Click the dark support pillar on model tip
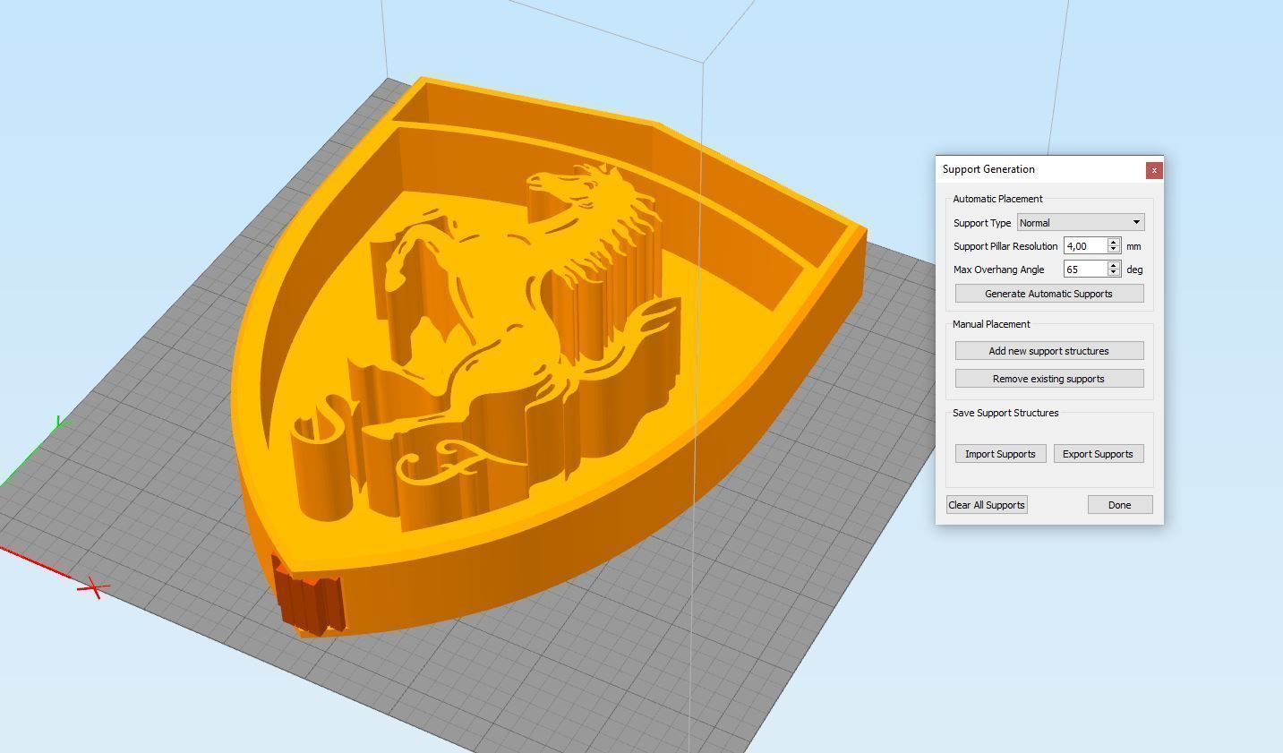The image size is (1283, 753). 309,595
